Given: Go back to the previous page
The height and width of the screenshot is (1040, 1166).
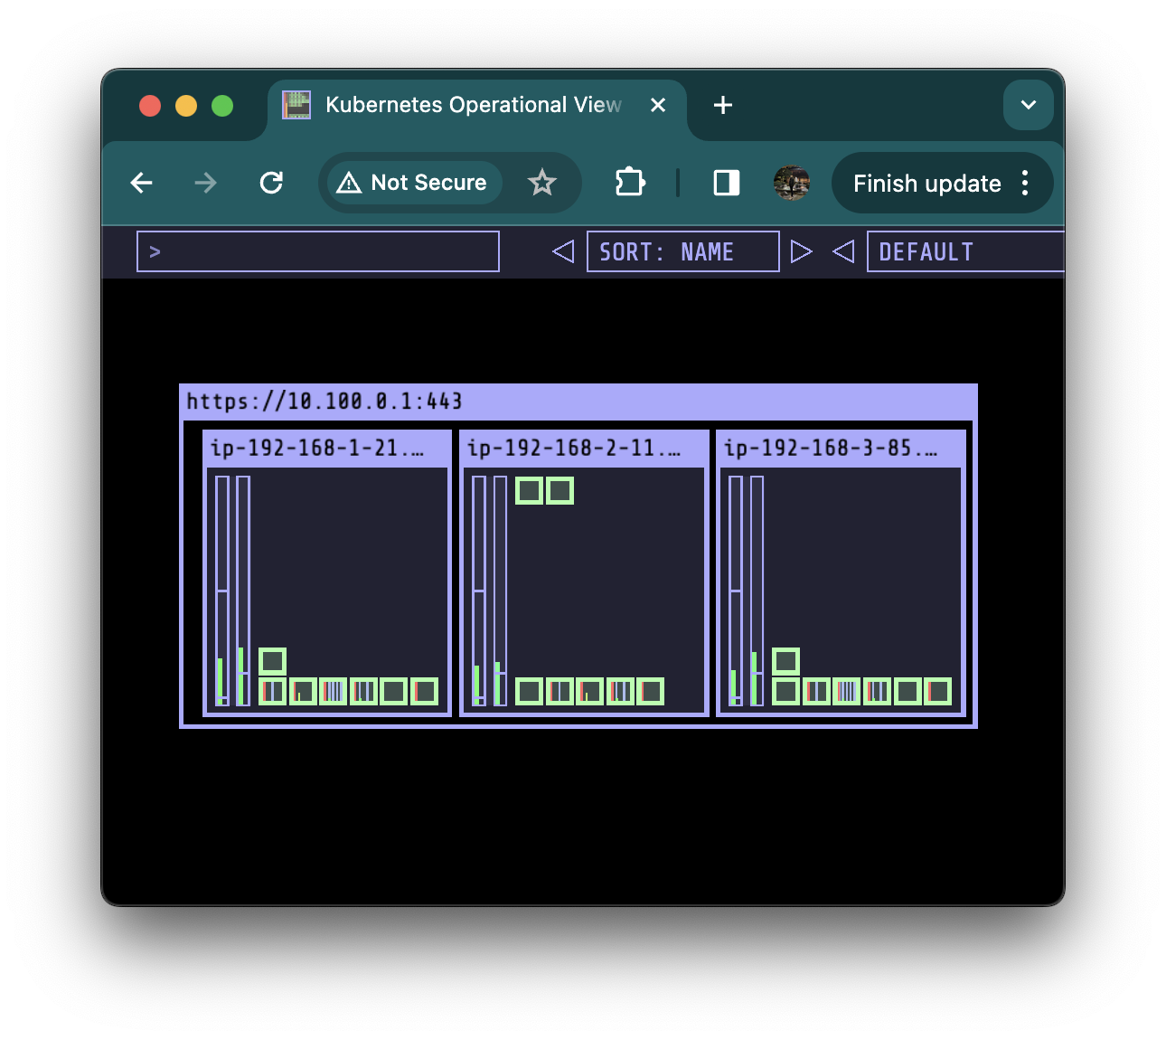Looking at the screenshot, I should [x=142, y=183].
